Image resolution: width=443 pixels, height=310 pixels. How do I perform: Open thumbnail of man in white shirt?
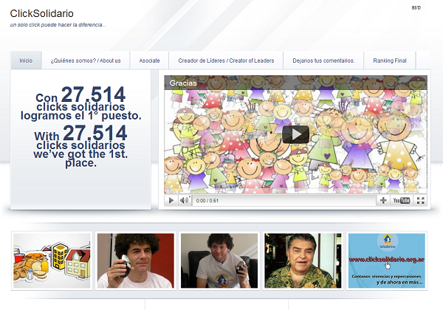pyautogui.click(x=219, y=261)
